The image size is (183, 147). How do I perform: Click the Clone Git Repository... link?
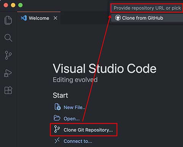(x=88, y=130)
